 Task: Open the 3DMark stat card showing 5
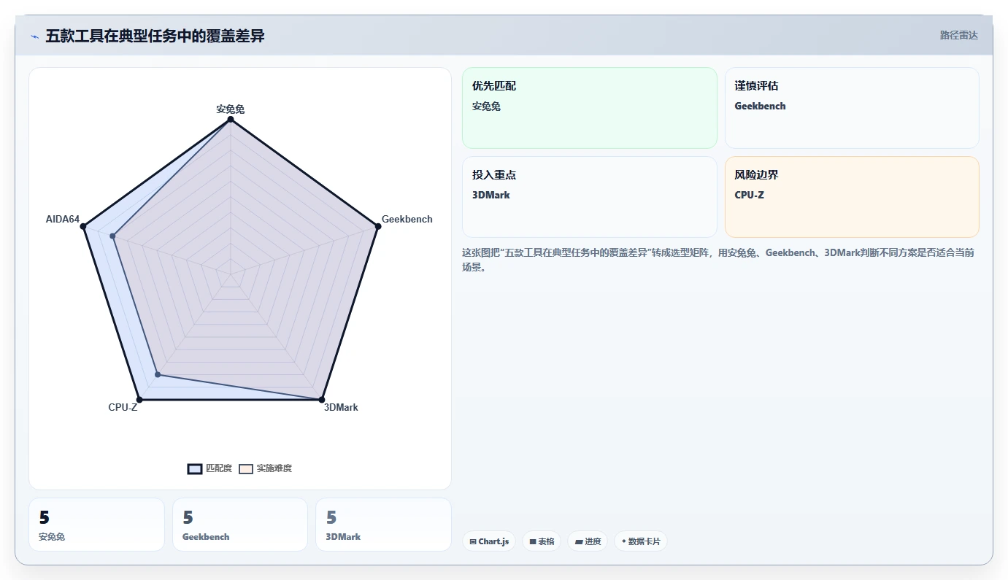383,525
